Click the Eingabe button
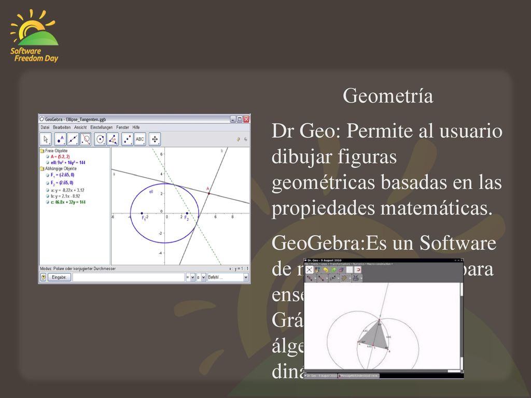The image size is (531, 398). [59, 277]
